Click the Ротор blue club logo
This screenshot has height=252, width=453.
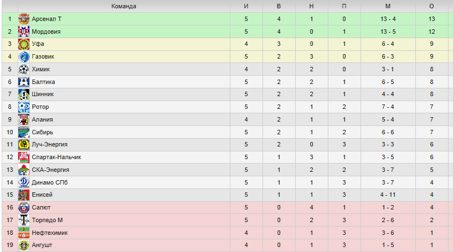point(24,107)
